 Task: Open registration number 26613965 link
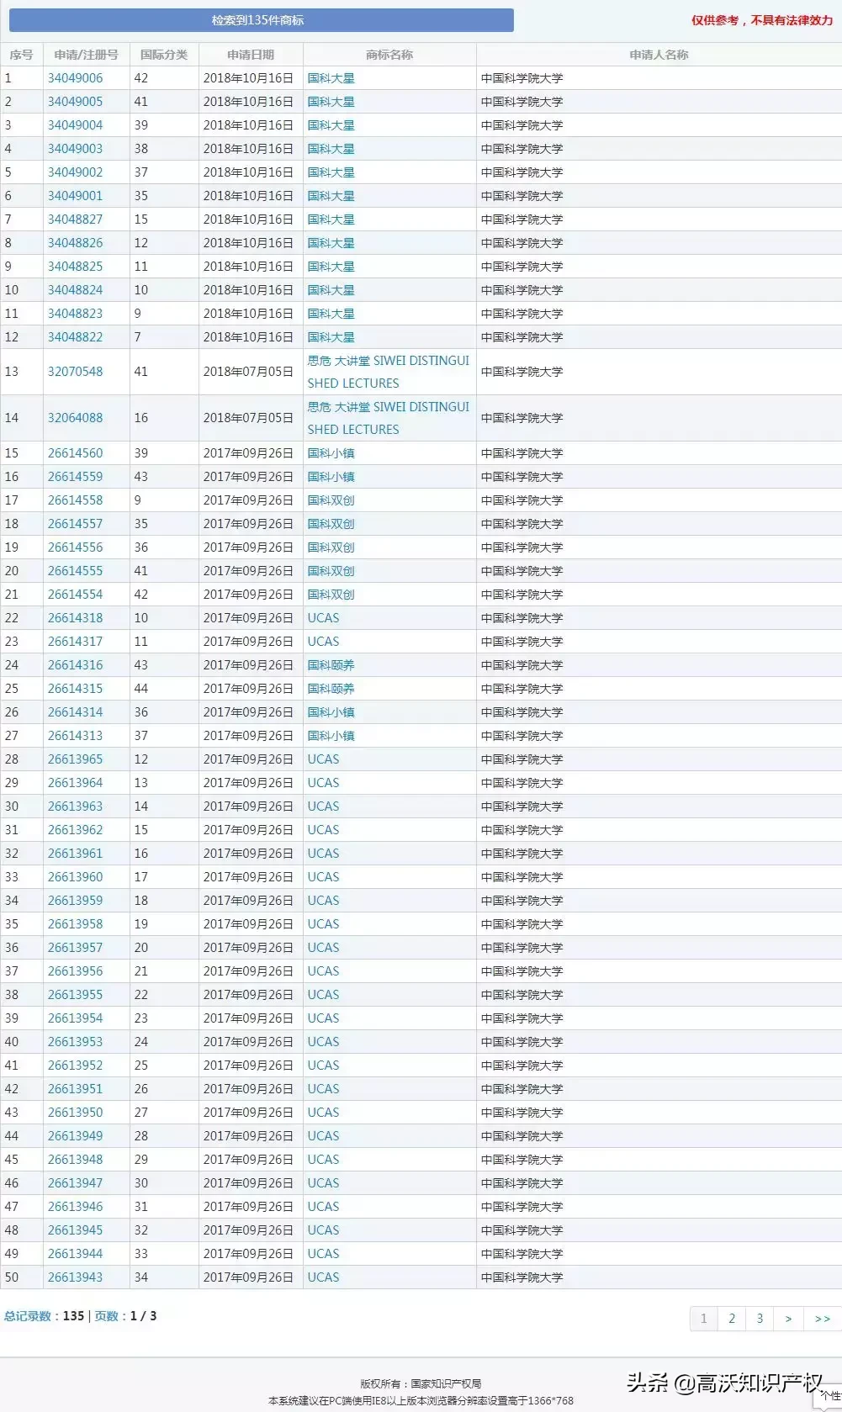75,759
